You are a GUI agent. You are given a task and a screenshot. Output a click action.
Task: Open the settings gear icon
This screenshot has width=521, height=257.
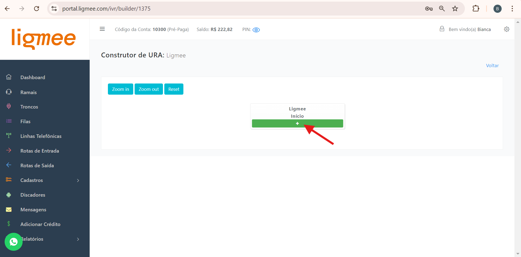coord(507,29)
